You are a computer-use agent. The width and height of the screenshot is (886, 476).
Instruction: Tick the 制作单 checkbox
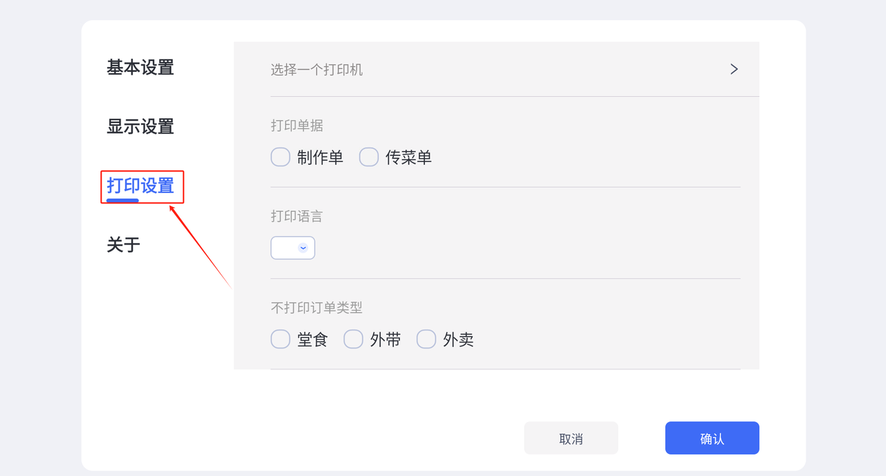tap(280, 157)
